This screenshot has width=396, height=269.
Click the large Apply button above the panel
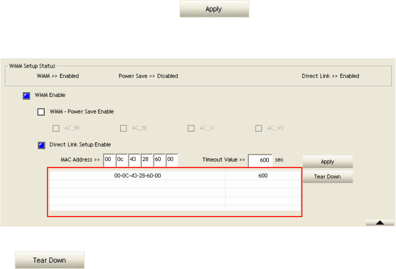pos(214,9)
